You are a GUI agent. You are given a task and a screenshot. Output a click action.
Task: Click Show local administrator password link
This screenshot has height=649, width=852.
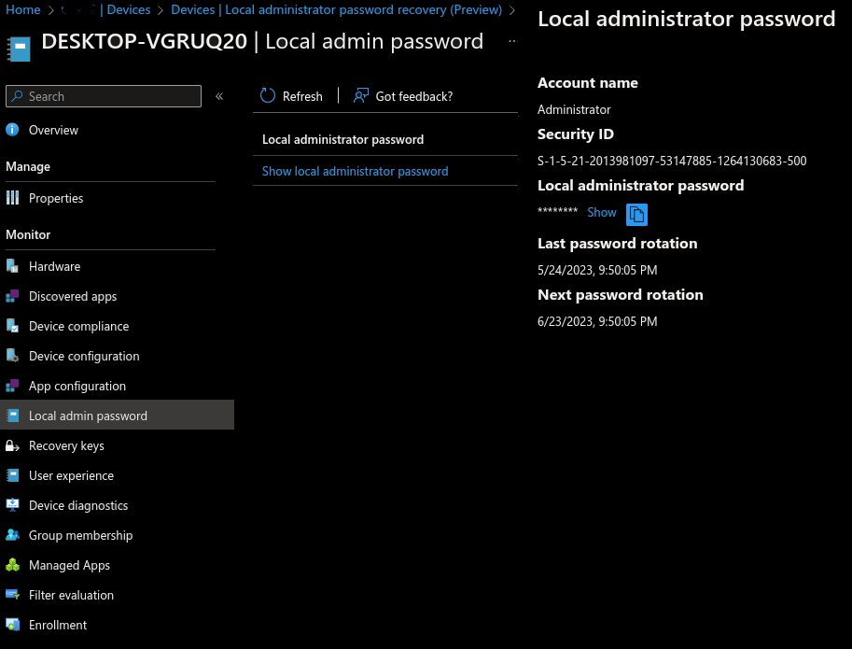tap(355, 171)
